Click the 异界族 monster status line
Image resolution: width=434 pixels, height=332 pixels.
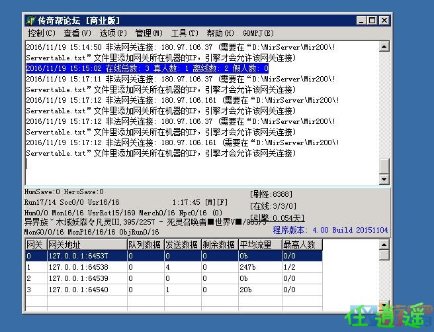click(x=146, y=222)
